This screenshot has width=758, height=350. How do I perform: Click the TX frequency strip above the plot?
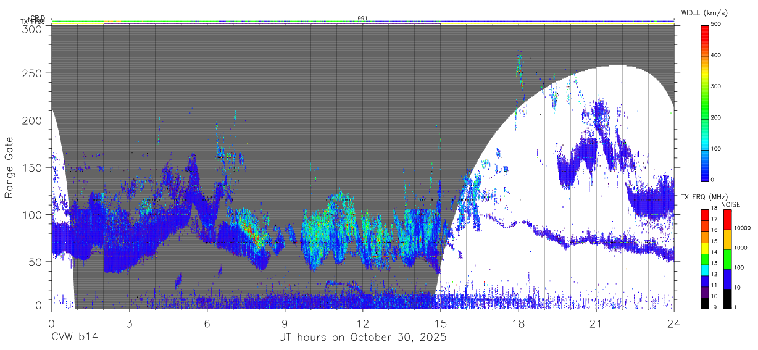363,24
